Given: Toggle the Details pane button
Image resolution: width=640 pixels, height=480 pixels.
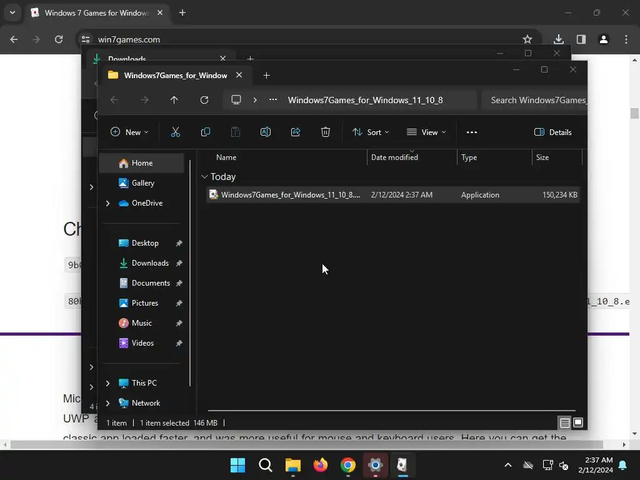Looking at the screenshot, I should 553,132.
